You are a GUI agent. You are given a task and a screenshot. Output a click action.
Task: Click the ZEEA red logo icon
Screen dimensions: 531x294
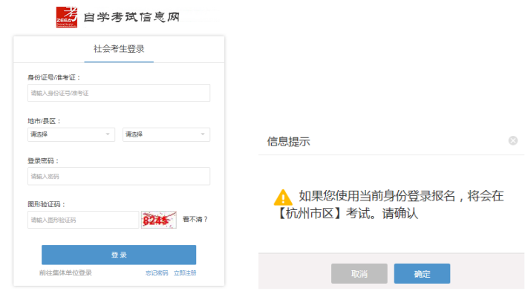point(67,17)
